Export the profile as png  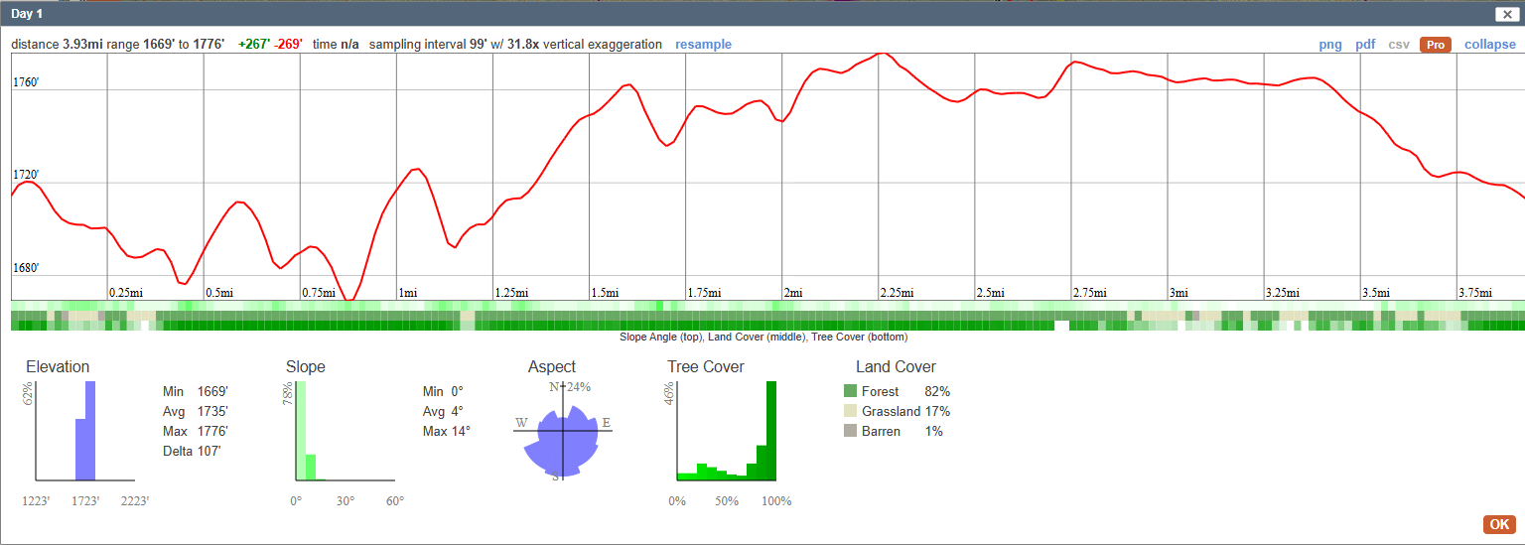coord(1330,45)
